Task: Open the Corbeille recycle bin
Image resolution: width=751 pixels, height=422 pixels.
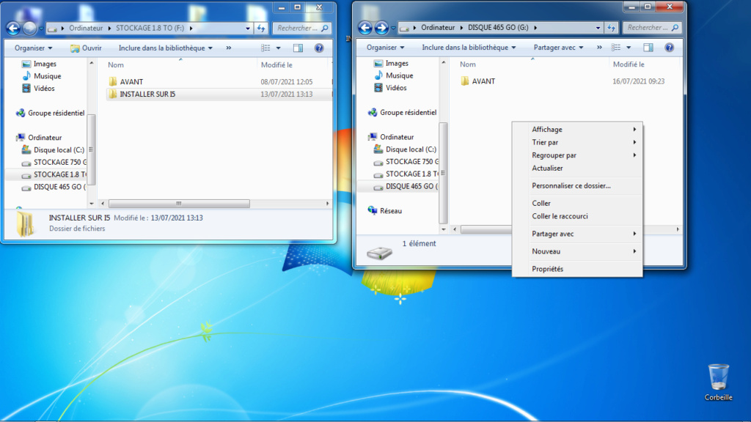Action: pyautogui.click(x=719, y=382)
